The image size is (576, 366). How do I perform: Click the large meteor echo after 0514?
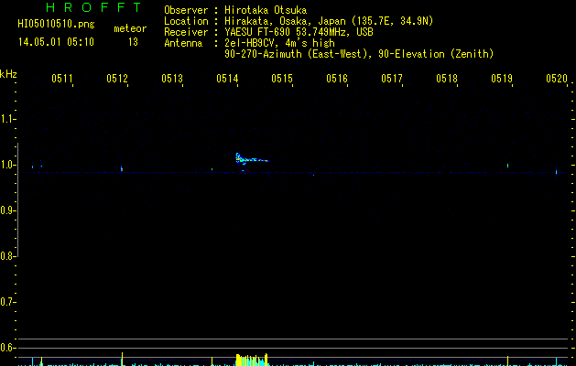(x=252, y=159)
